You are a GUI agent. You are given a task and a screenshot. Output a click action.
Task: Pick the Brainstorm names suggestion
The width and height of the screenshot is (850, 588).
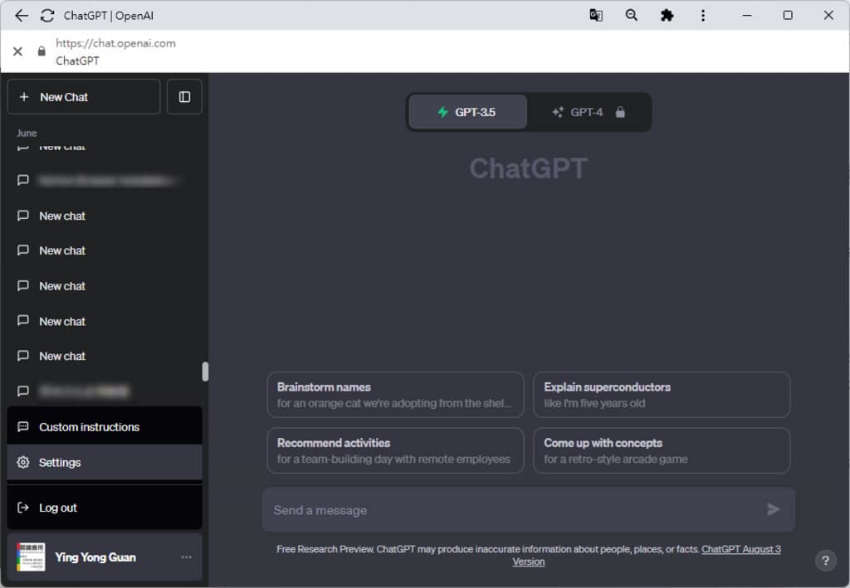395,395
